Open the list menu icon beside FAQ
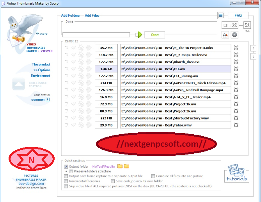The height and width of the screenshot is (202, 261). click(220, 16)
